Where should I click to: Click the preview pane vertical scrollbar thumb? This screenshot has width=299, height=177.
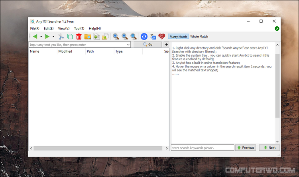(x=277, y=86)
